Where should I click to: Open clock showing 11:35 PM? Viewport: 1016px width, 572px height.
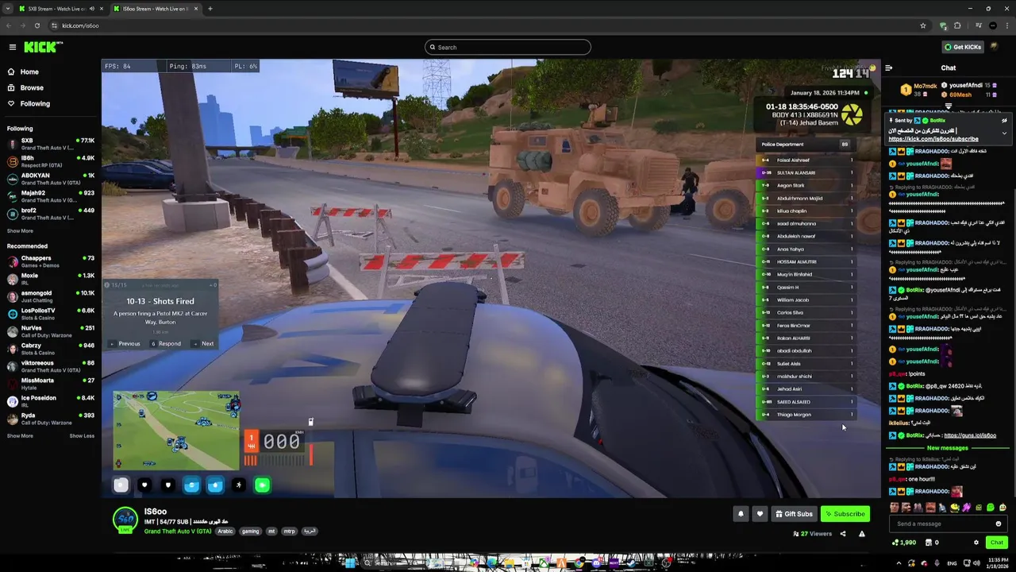(998, 563)
